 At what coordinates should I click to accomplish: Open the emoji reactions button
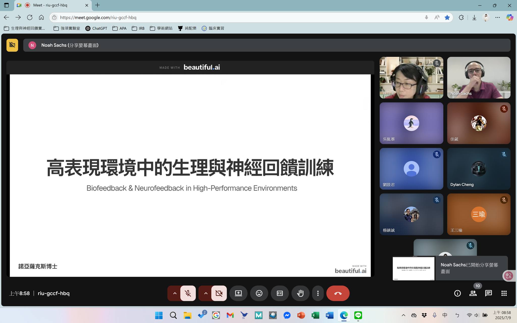click(259, 293)
